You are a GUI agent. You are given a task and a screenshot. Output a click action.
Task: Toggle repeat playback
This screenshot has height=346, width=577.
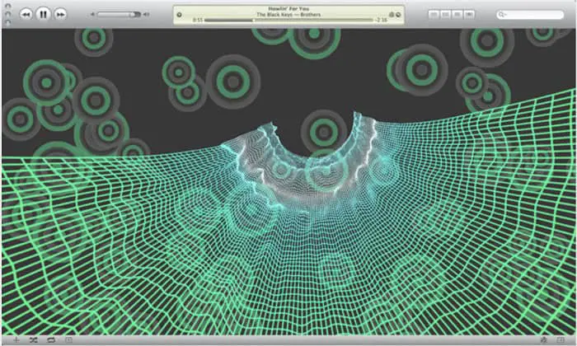click(x=51, y=340)
